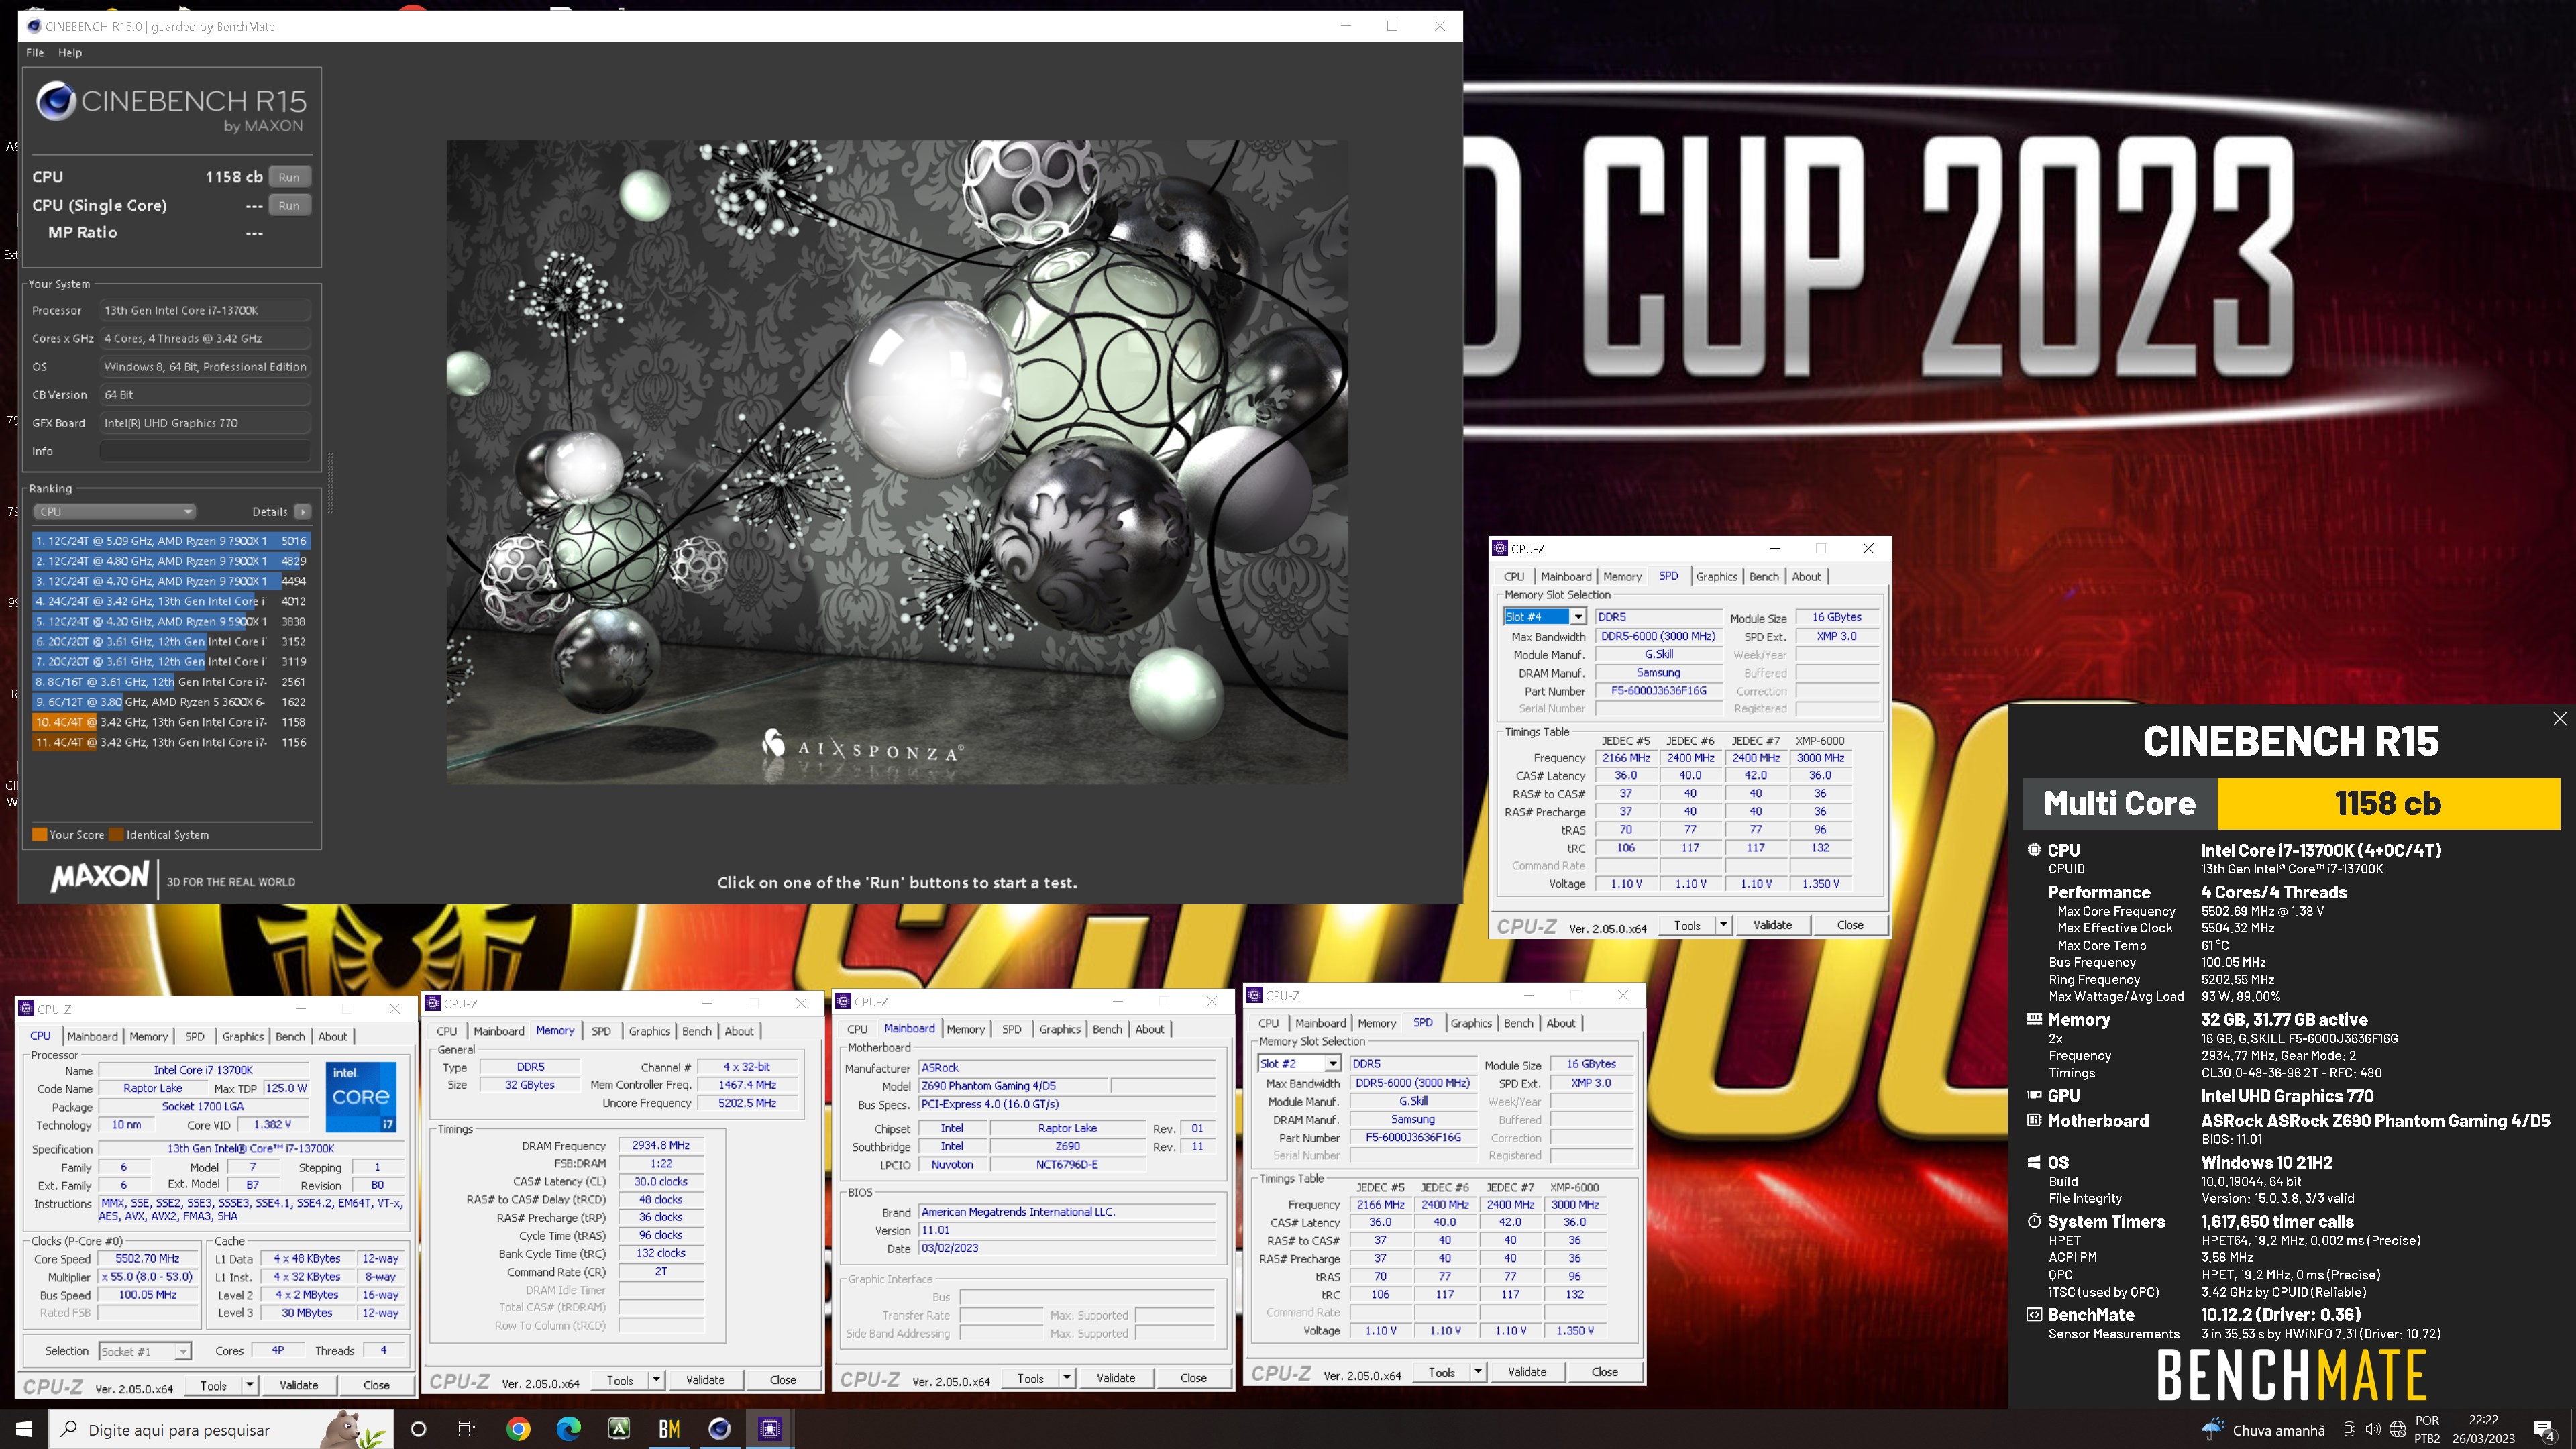The width and height of the screenshot is (2576, 1449).
Task: Switch to About tab in CPU-Z Slot #4 window
Action: click(1806, 576)
